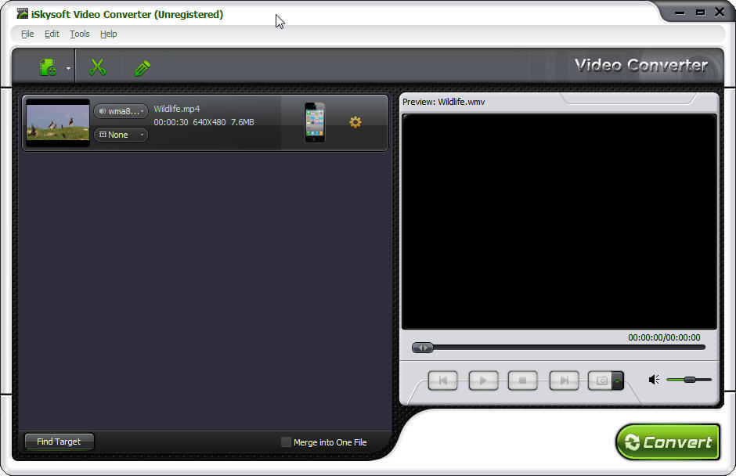Mute audio with the speaker icon

coord(654,379)
